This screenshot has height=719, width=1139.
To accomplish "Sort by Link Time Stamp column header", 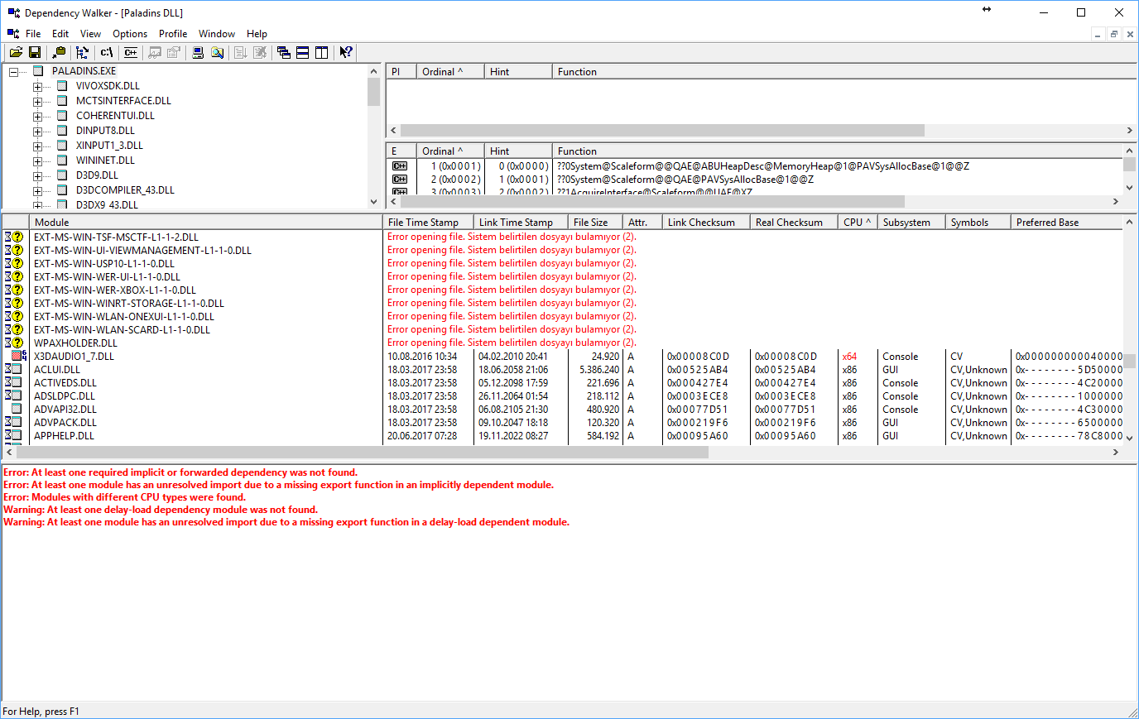I will click(521, 222).
